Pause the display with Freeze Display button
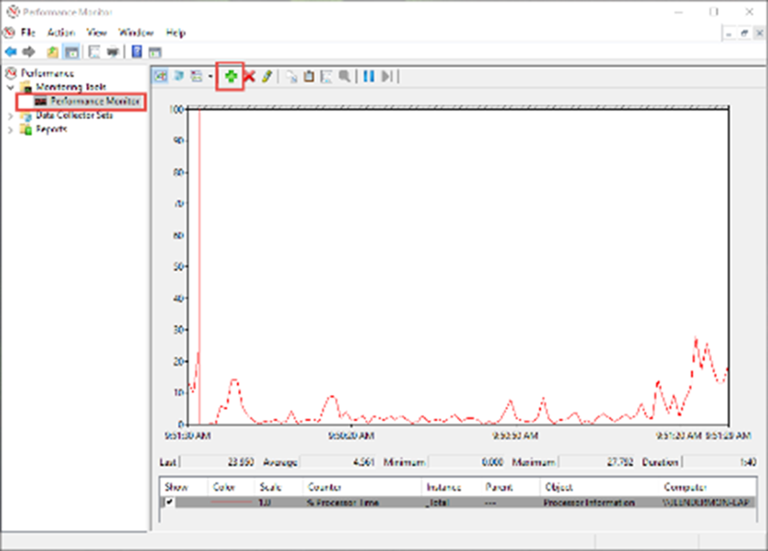Screen dimensions: 768x551 (x=369, y=76)
